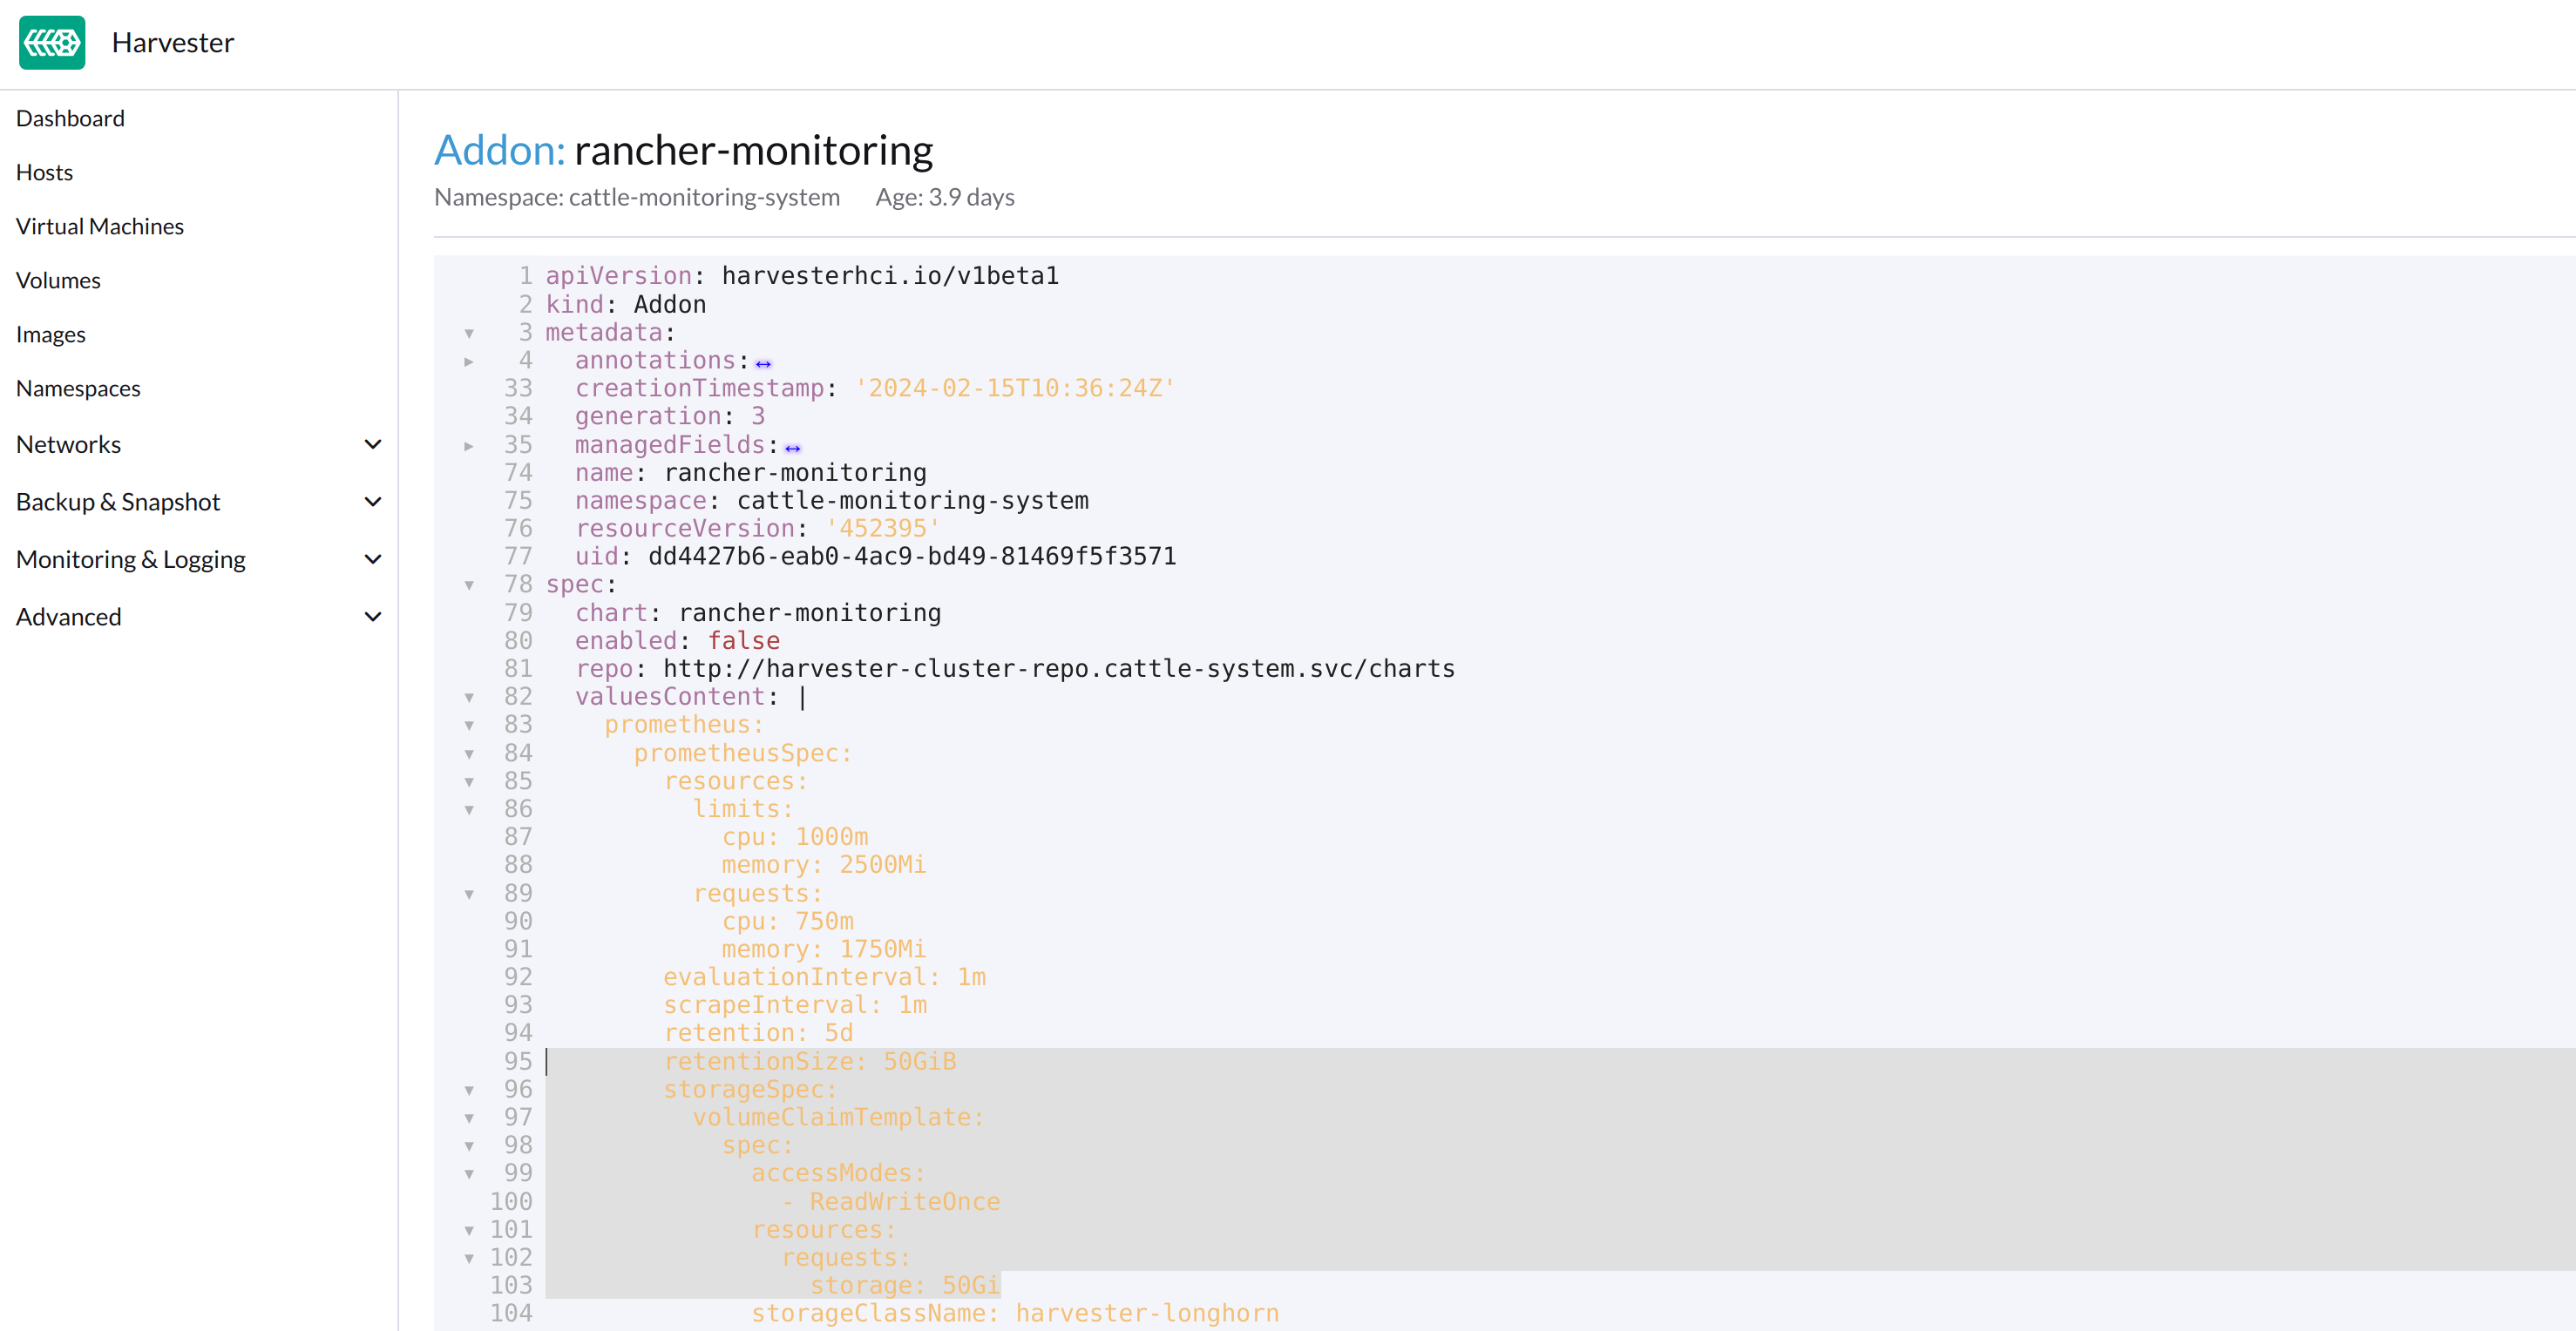Viewport: 2576px width, 1331px height.
Task: Click 'memory: 2500Mi' line
Action: pos(824,865)
